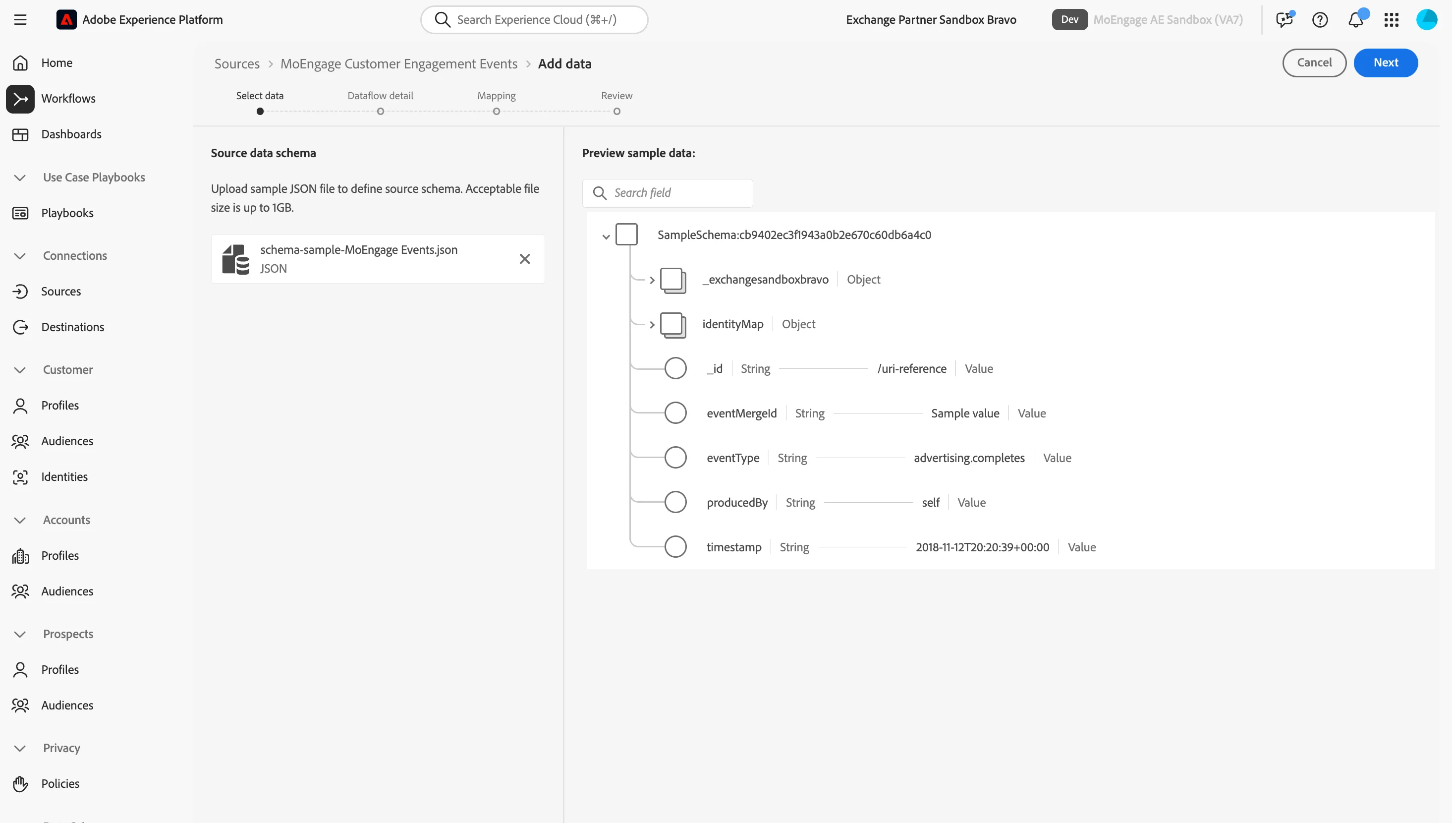Click the schema-sample-MoEngage Events.json filename
The image size is (1452, 823).
pos(359,250)
